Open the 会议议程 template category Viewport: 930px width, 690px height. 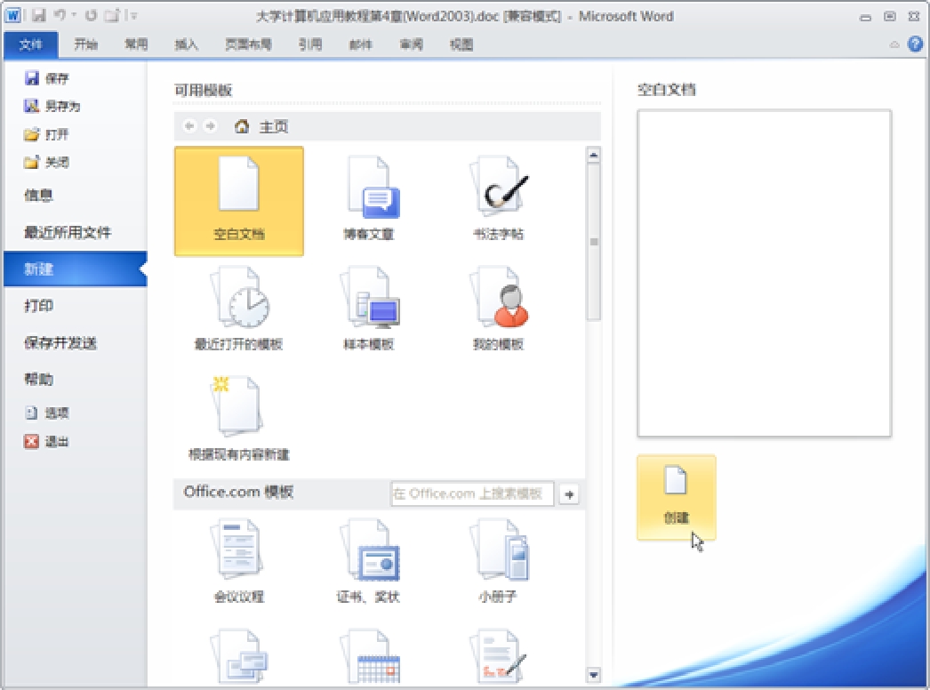[239, 562]
